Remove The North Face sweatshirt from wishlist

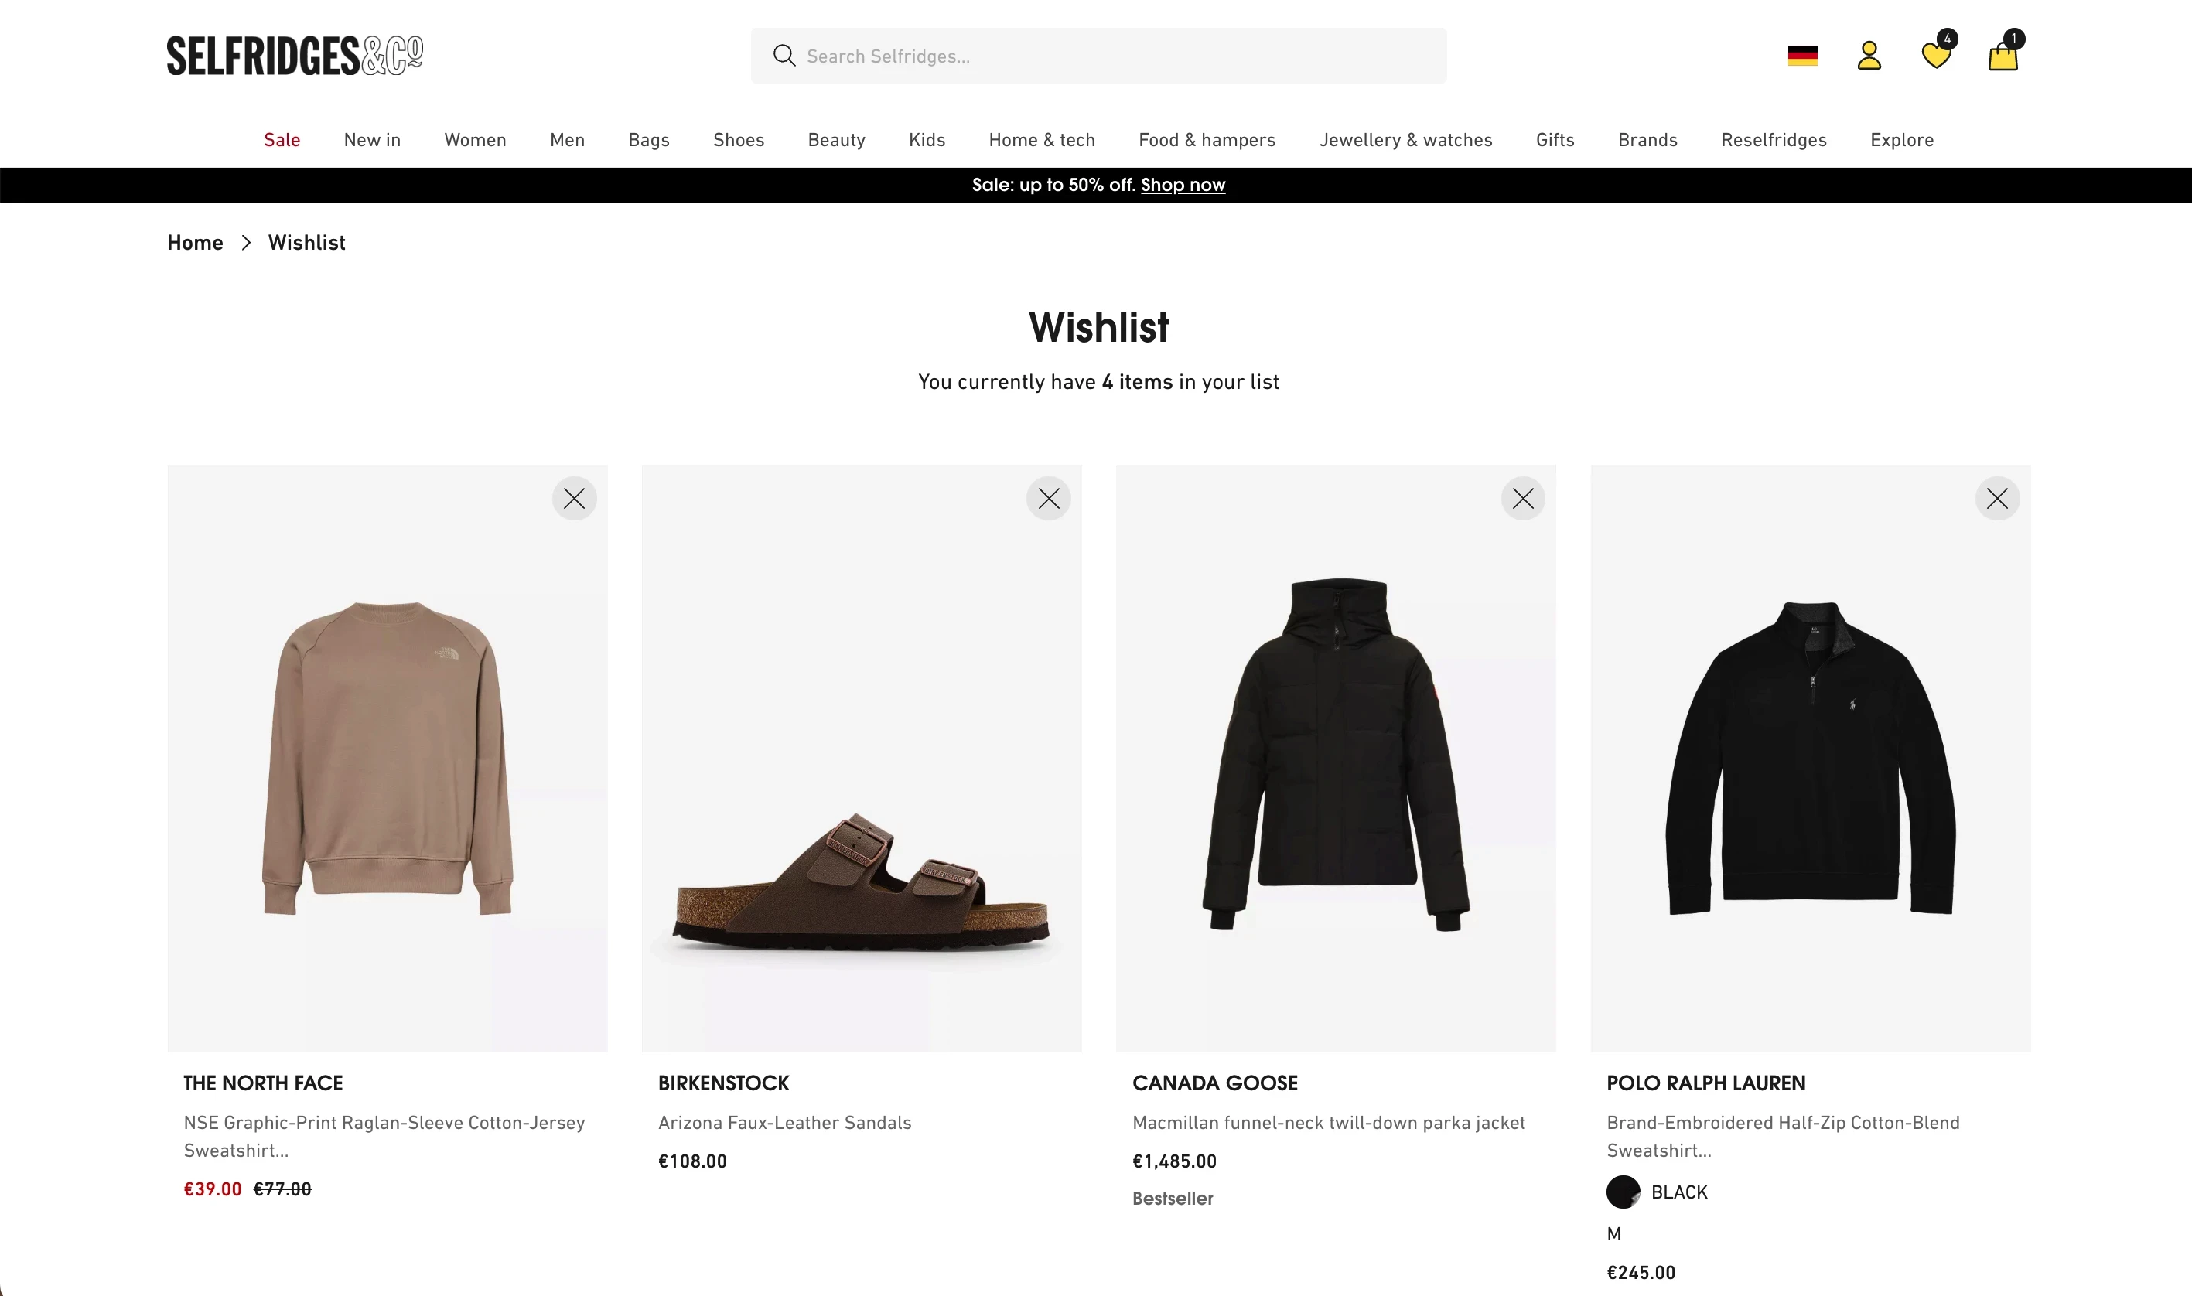(x=574, y=499)
